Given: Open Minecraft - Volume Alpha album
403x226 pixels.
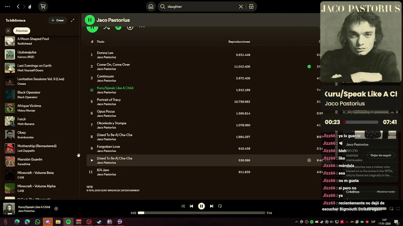Looking at the screenshot, I should 41,188.
